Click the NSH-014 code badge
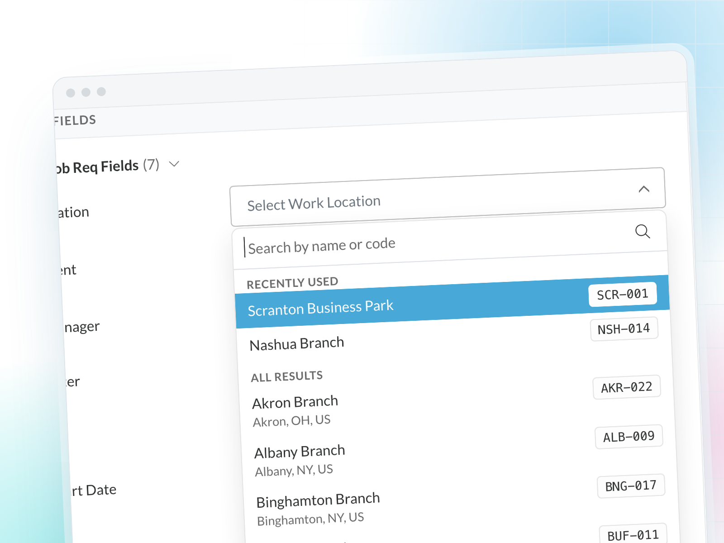 (x=624, y=329)
